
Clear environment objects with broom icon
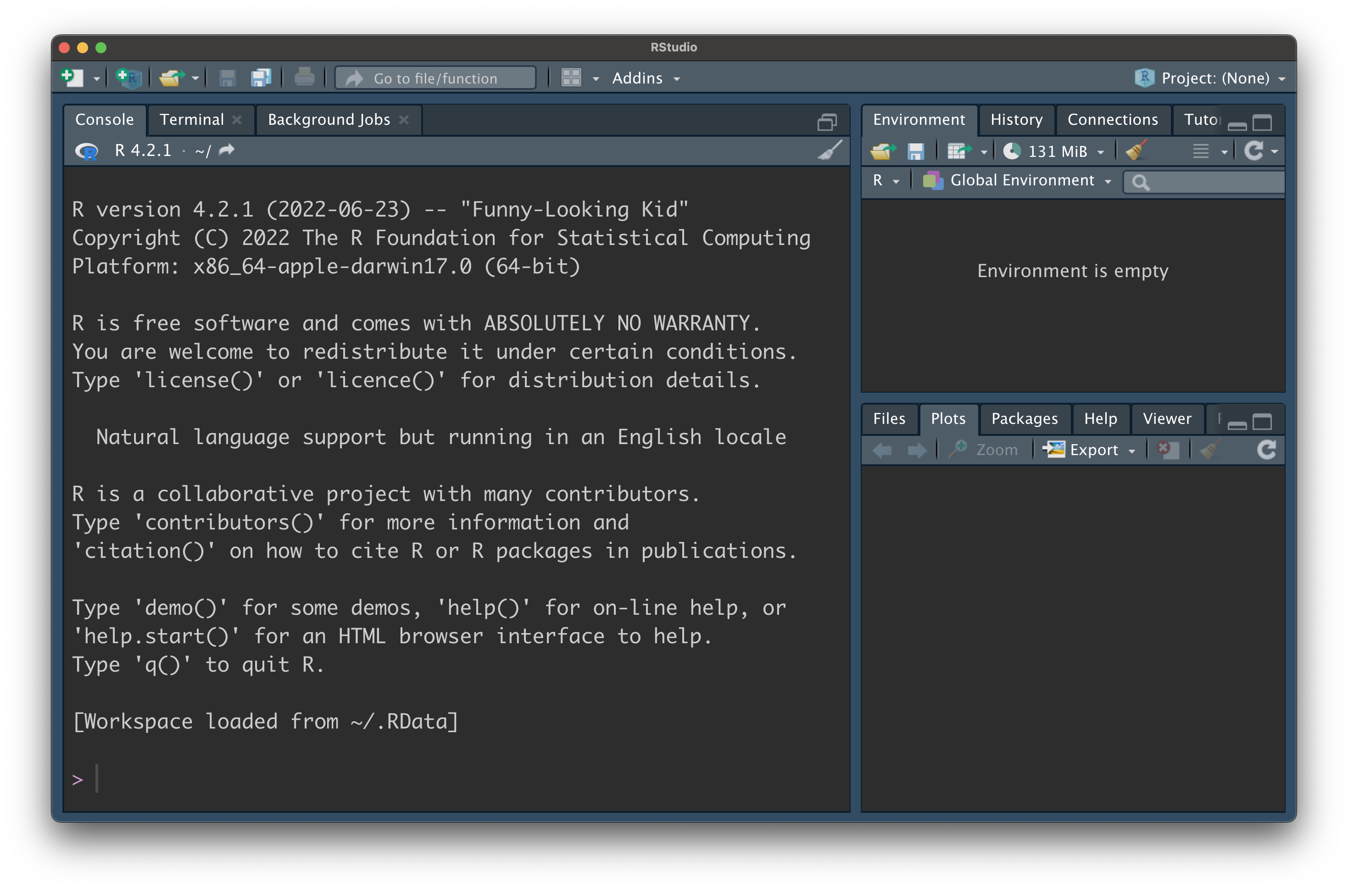(1136, 151)
